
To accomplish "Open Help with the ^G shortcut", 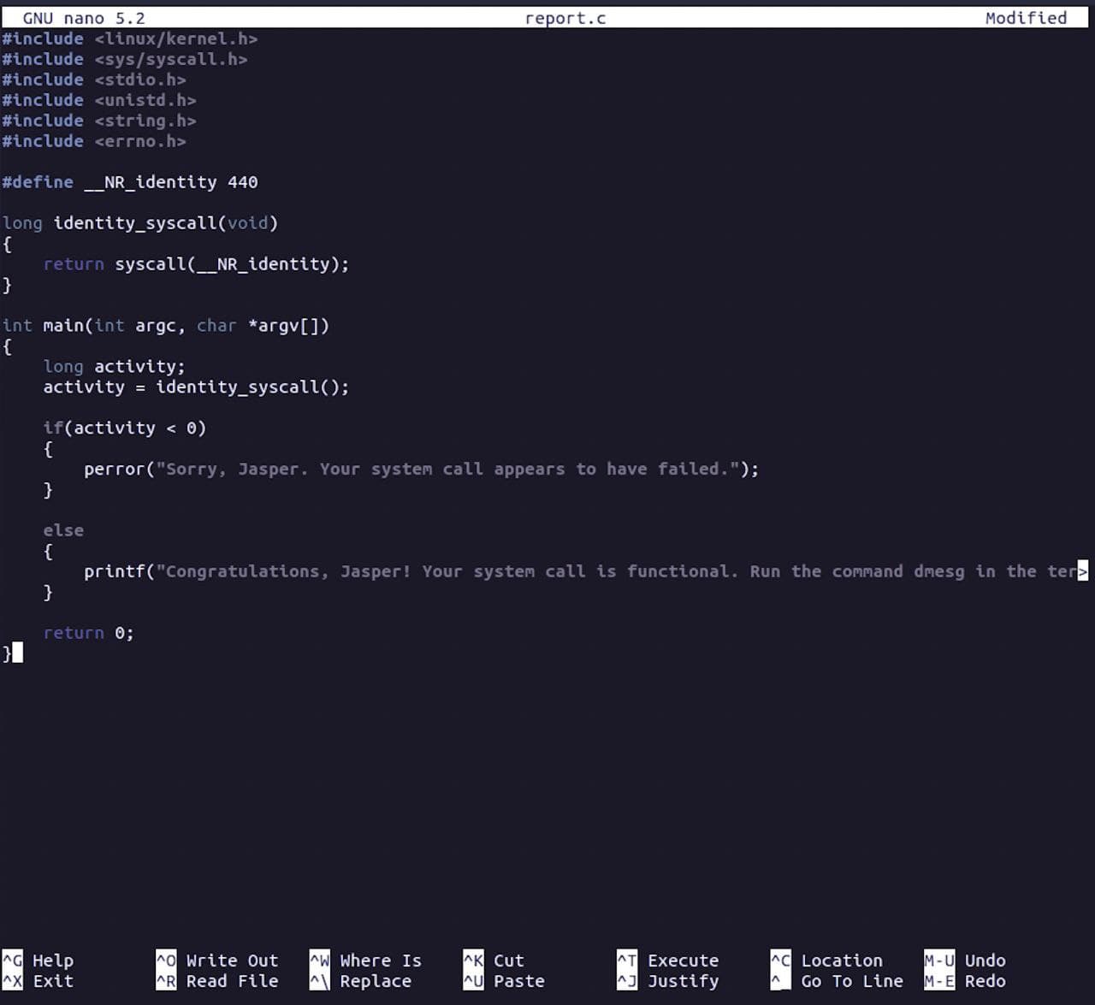I will (51, 960).
